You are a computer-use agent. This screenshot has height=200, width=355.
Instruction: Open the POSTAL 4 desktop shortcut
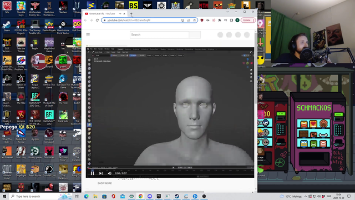point(21,27)
